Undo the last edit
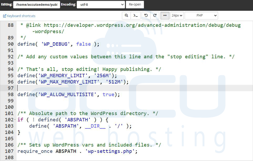 pos(146,15)
